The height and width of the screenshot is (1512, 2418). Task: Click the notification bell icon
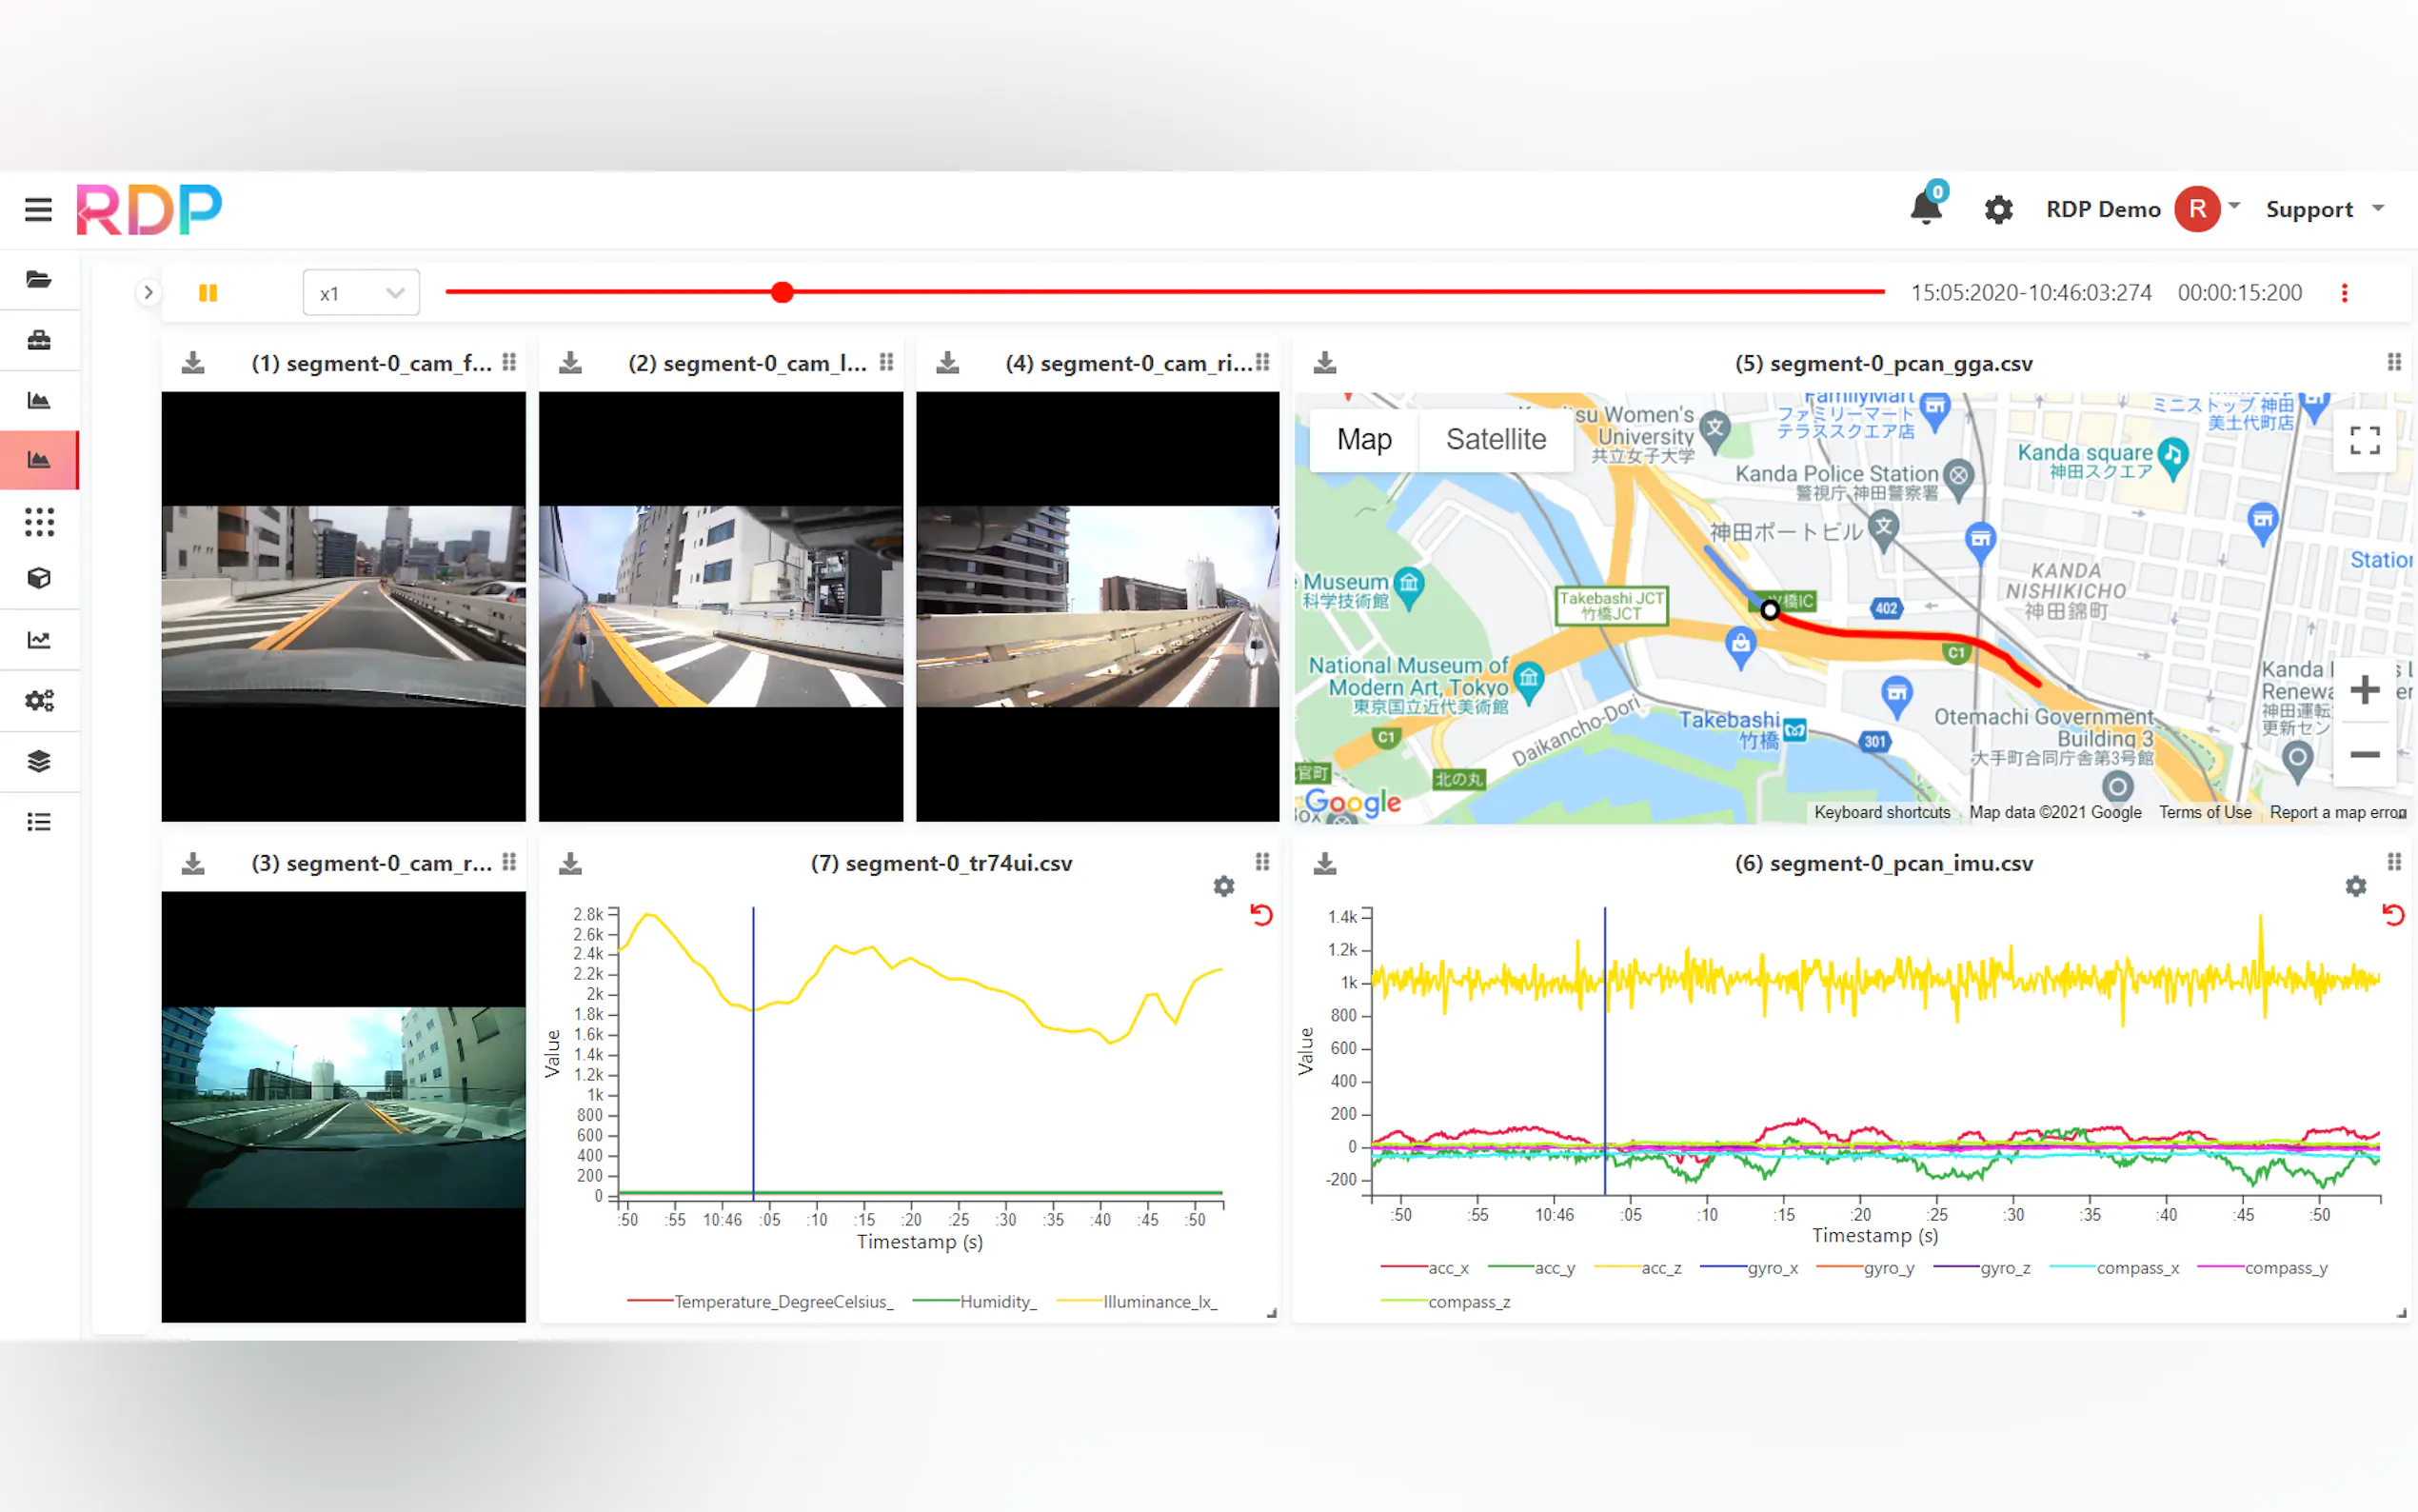1925,208
